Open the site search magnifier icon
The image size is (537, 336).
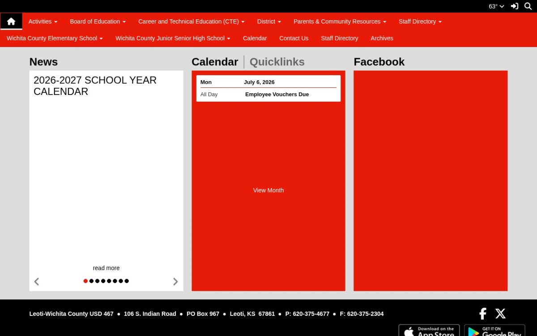(528, 6)
